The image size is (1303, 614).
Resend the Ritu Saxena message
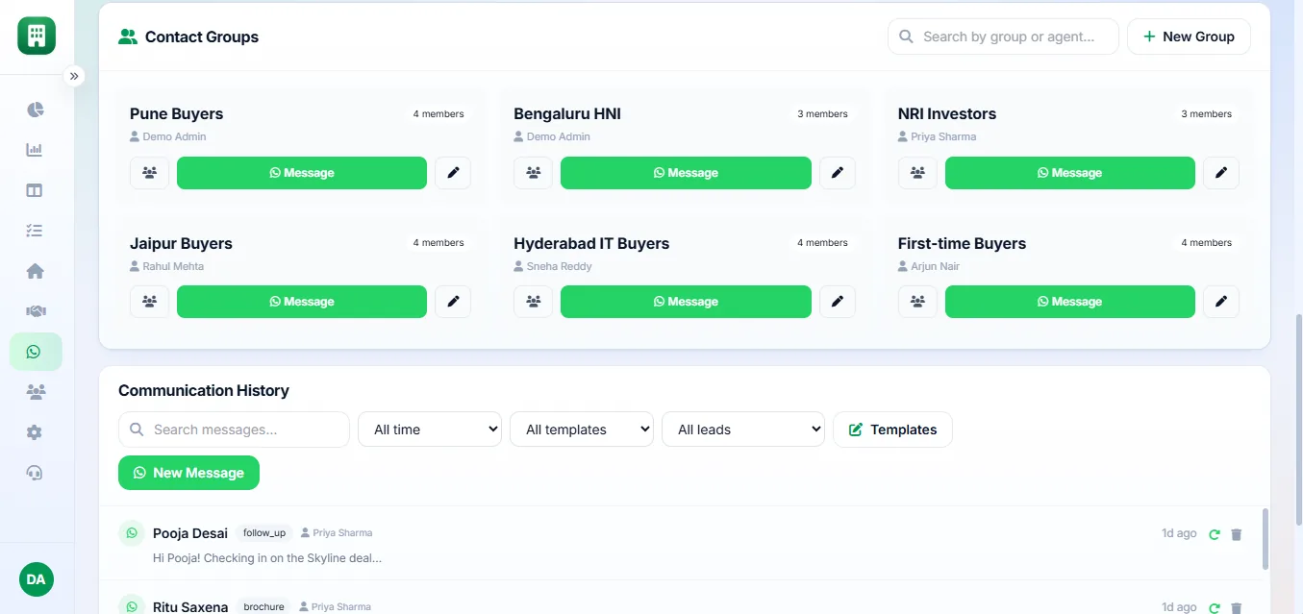1215,607
